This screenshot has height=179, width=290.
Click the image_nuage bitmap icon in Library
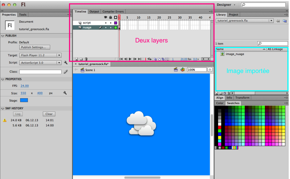click(x=222, y=54)
